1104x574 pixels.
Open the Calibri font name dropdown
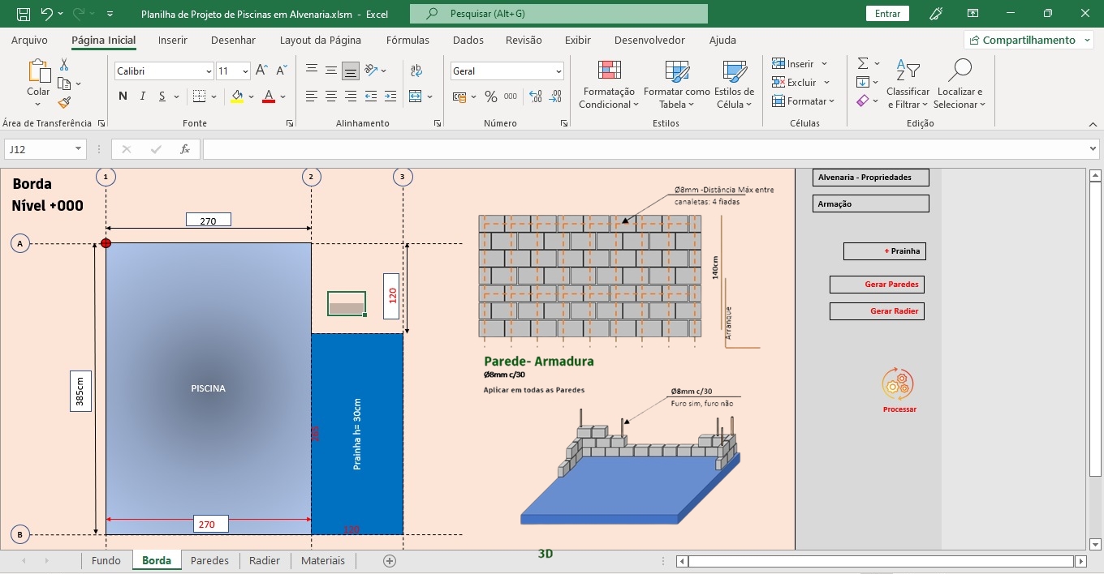tap(209, 71)
